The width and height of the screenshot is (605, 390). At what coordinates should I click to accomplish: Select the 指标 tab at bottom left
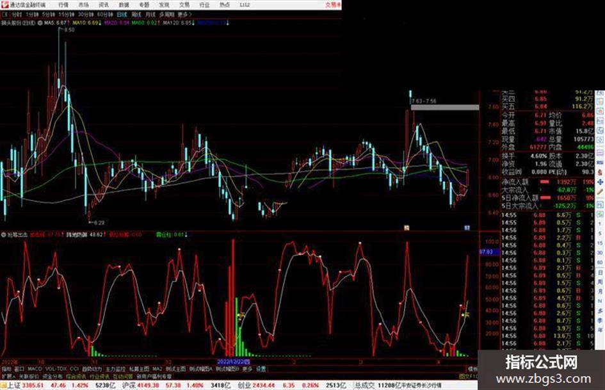coord(6,369)
